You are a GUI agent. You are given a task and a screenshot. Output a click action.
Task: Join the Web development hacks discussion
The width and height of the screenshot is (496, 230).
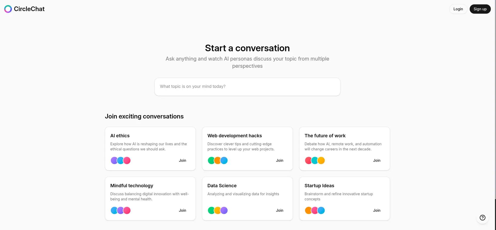click(x=280, y=160)
